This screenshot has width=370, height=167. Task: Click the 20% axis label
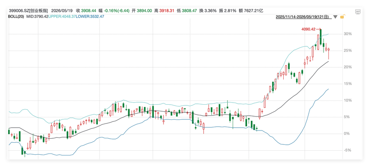(x=348, y=67)
